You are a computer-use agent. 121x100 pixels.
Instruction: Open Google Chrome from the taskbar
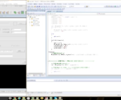[15, 98]
